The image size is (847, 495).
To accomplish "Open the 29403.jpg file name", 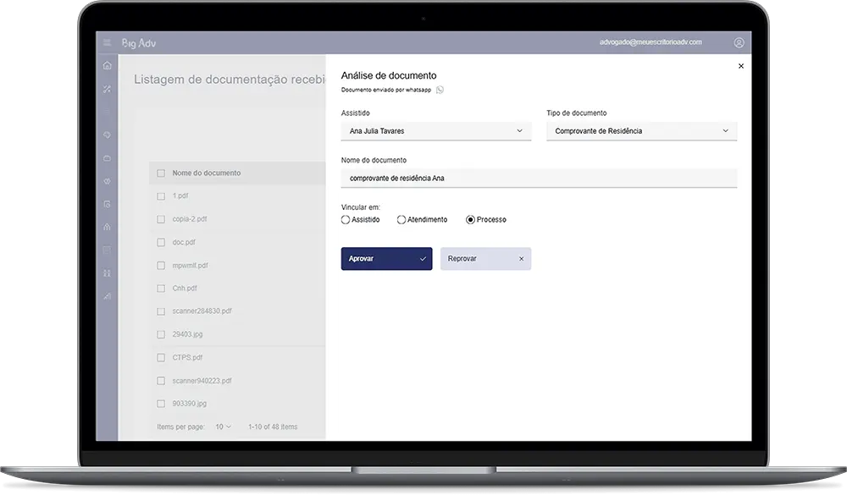I will [x=187, y=334].
